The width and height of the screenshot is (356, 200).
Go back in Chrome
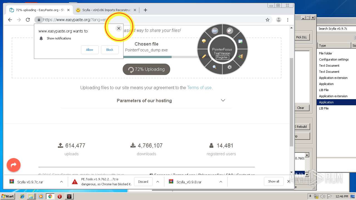tap(10, 20)
